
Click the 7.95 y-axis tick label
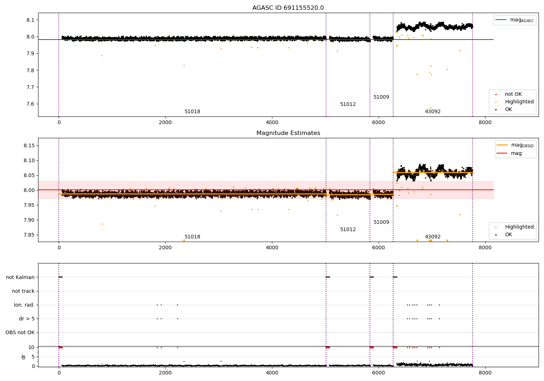coord(29,205)
